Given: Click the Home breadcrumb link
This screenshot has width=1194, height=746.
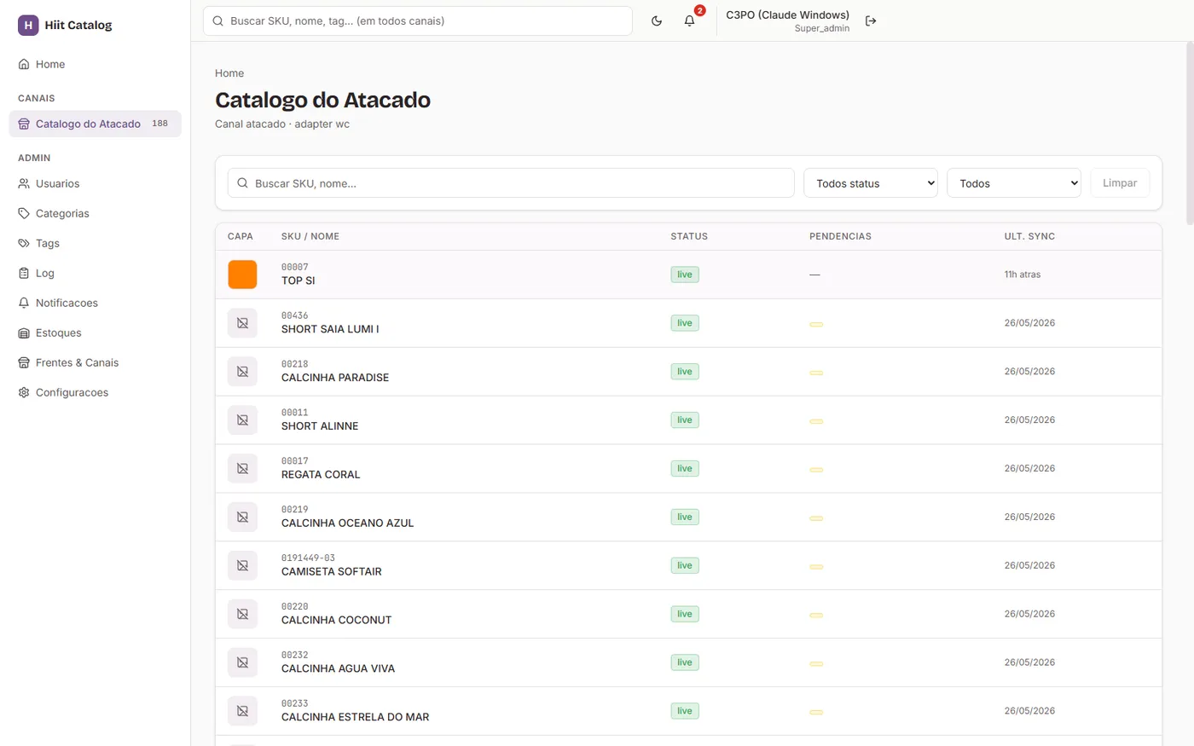Looking at the screenshot, I should pos(229,73).
